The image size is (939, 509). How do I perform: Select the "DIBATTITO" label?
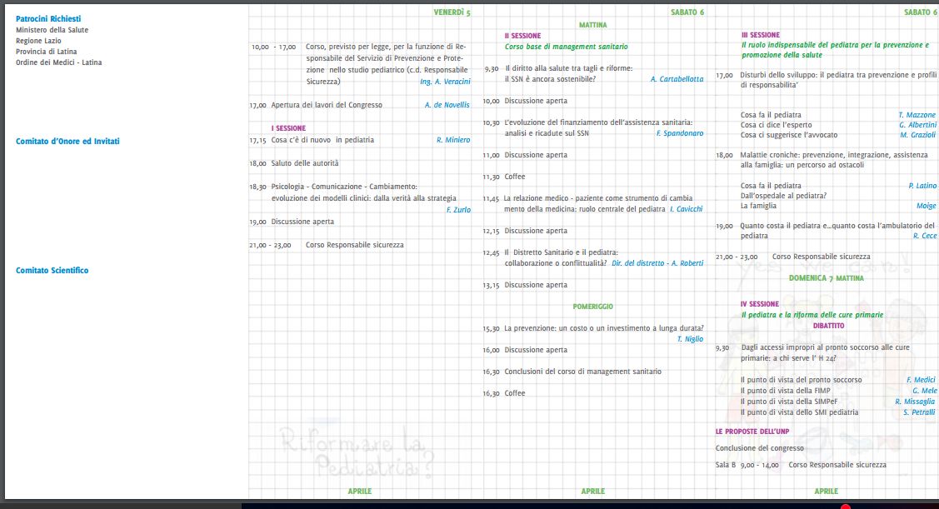pyautogui.click(x=828, y=326)
